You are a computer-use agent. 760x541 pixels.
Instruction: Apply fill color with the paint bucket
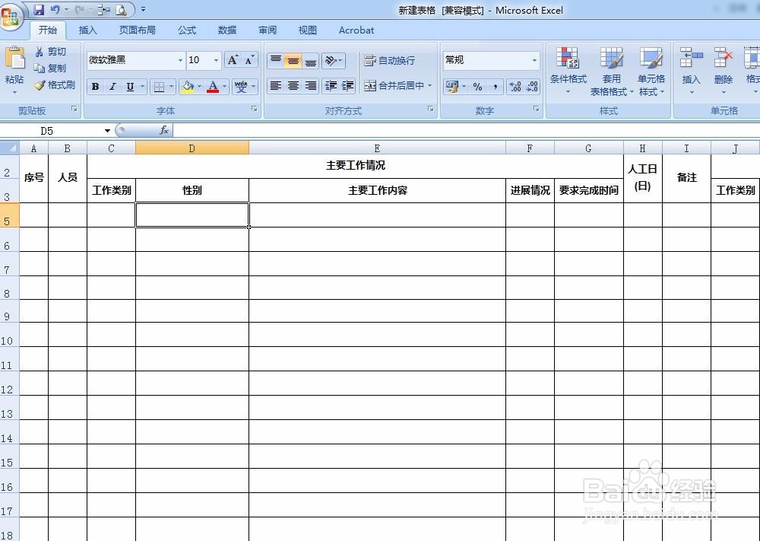[x=188, y=87]
